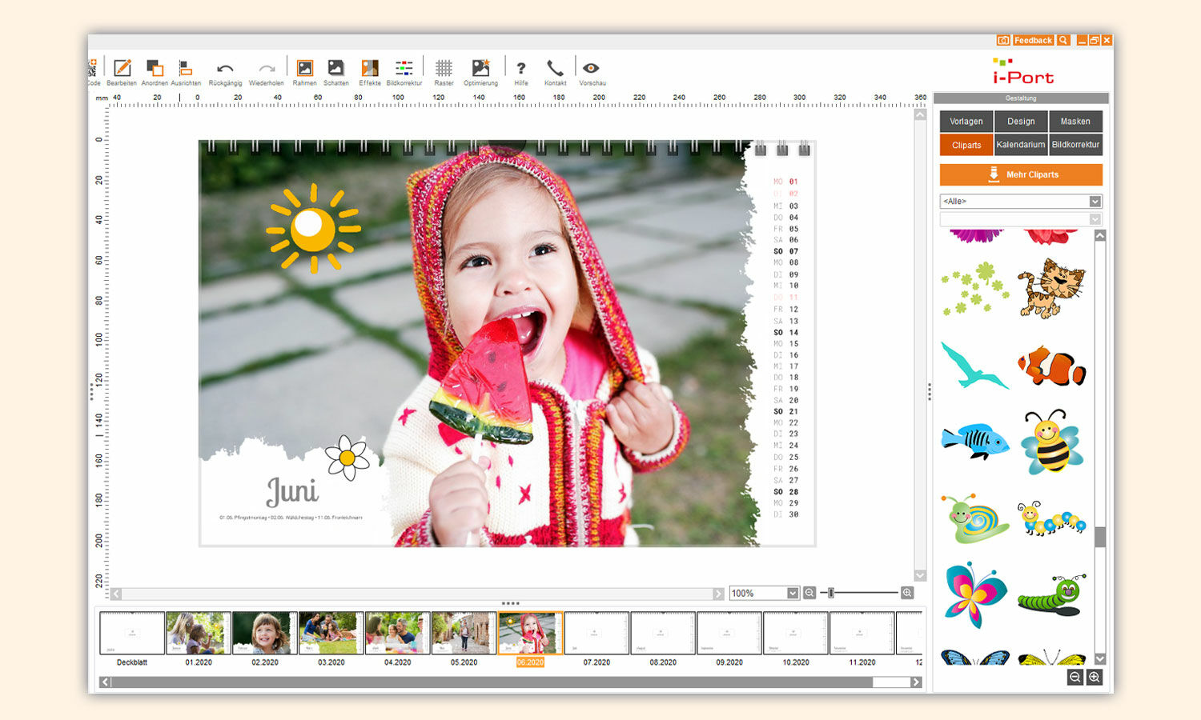1201x720 pixels.
Task: Open the Masken tab
Action: (1074, 122)
